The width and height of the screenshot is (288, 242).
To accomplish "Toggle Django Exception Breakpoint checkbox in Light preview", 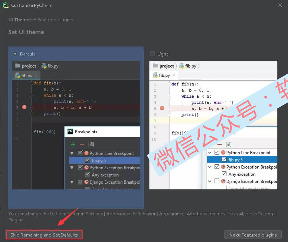I will (x=217, y=181).
